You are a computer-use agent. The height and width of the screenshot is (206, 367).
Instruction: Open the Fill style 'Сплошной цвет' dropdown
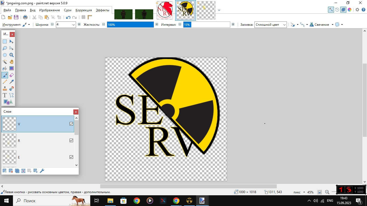pyautogui.click(x=271, y=24)
